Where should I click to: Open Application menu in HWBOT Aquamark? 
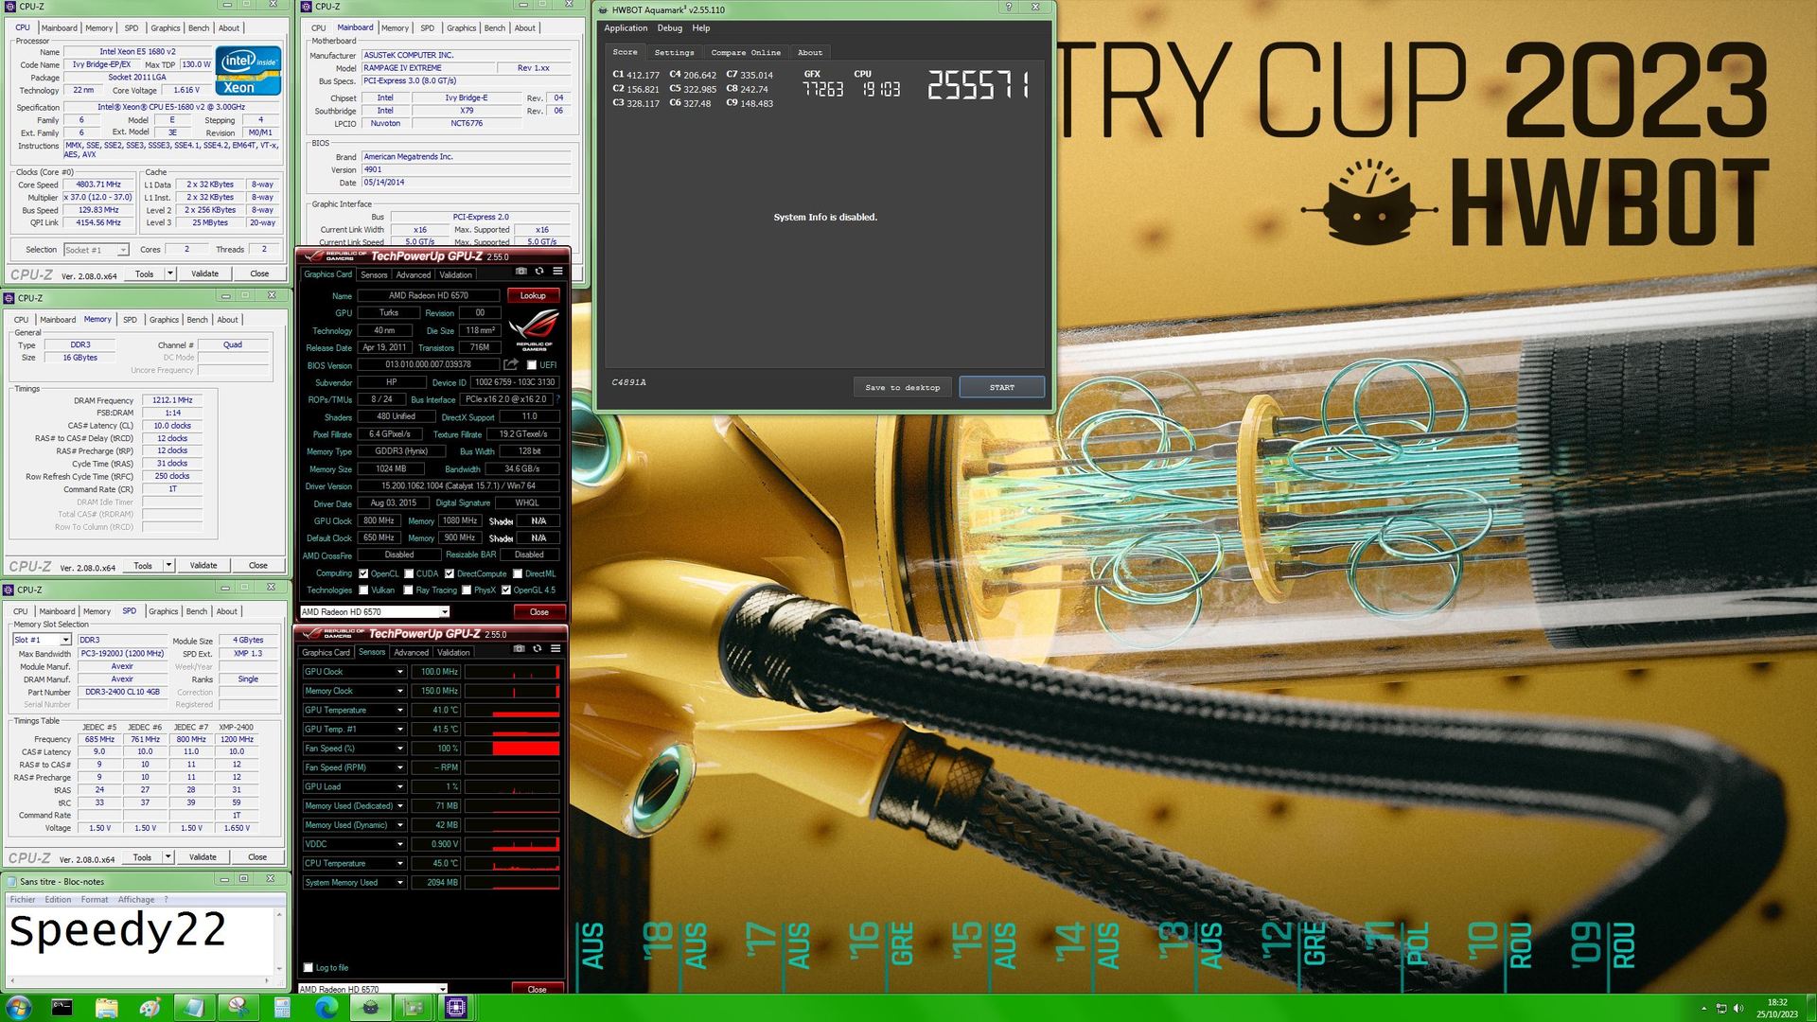click(x=626, y=28)
